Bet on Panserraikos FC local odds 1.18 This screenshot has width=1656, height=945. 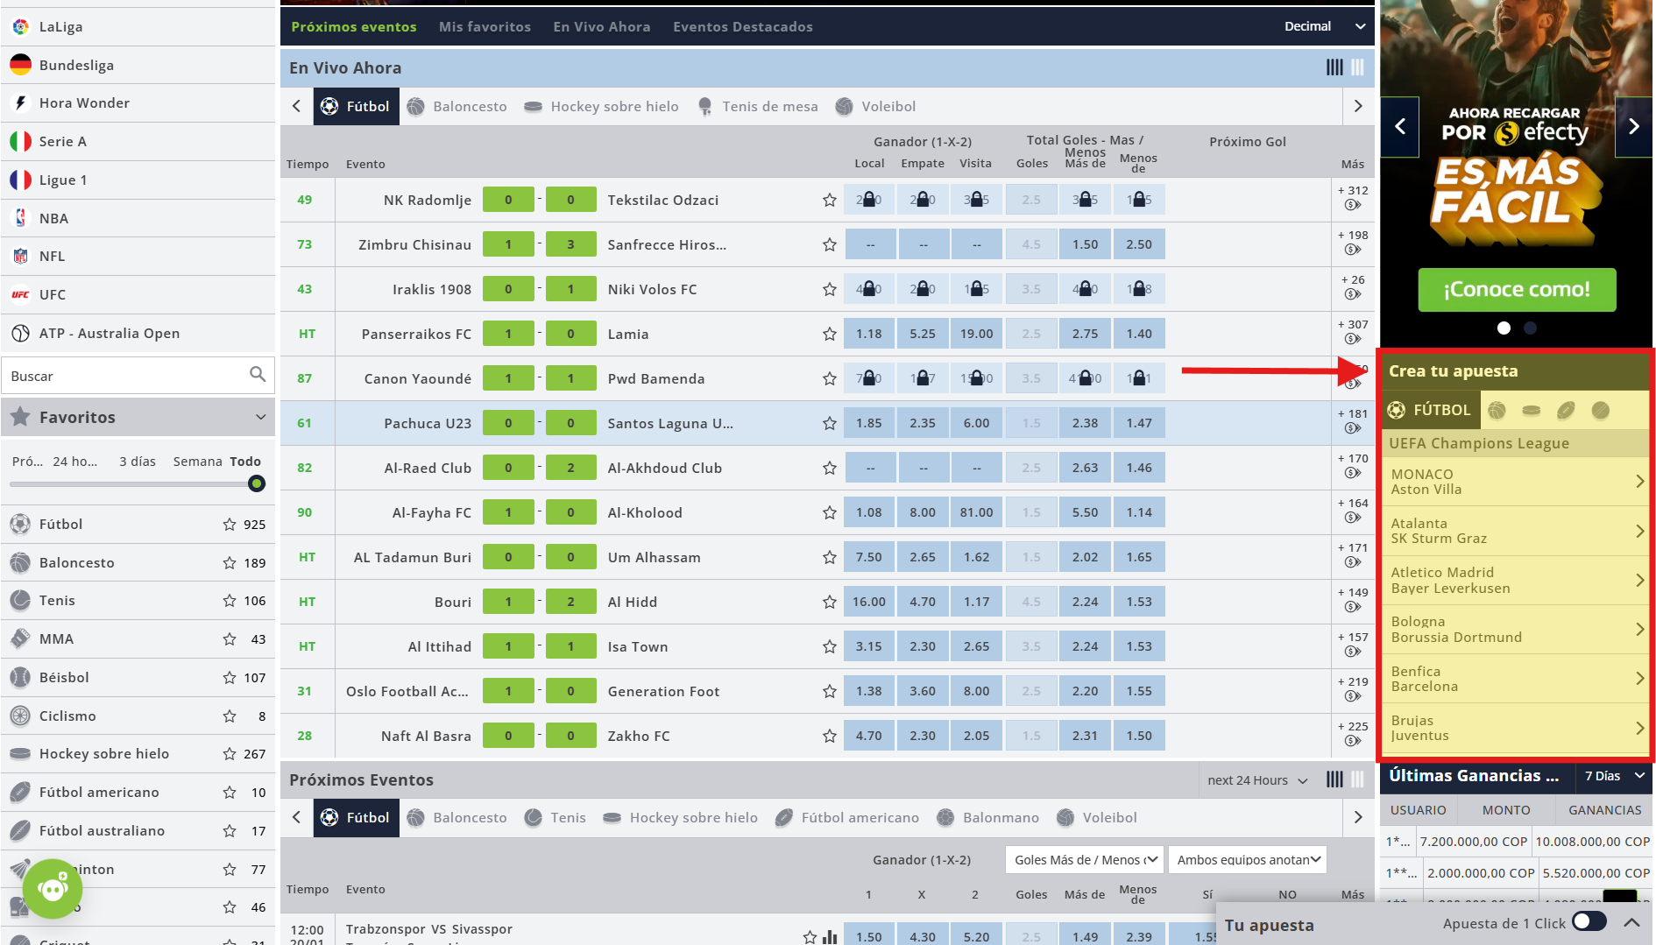click(x=869, y=334)
